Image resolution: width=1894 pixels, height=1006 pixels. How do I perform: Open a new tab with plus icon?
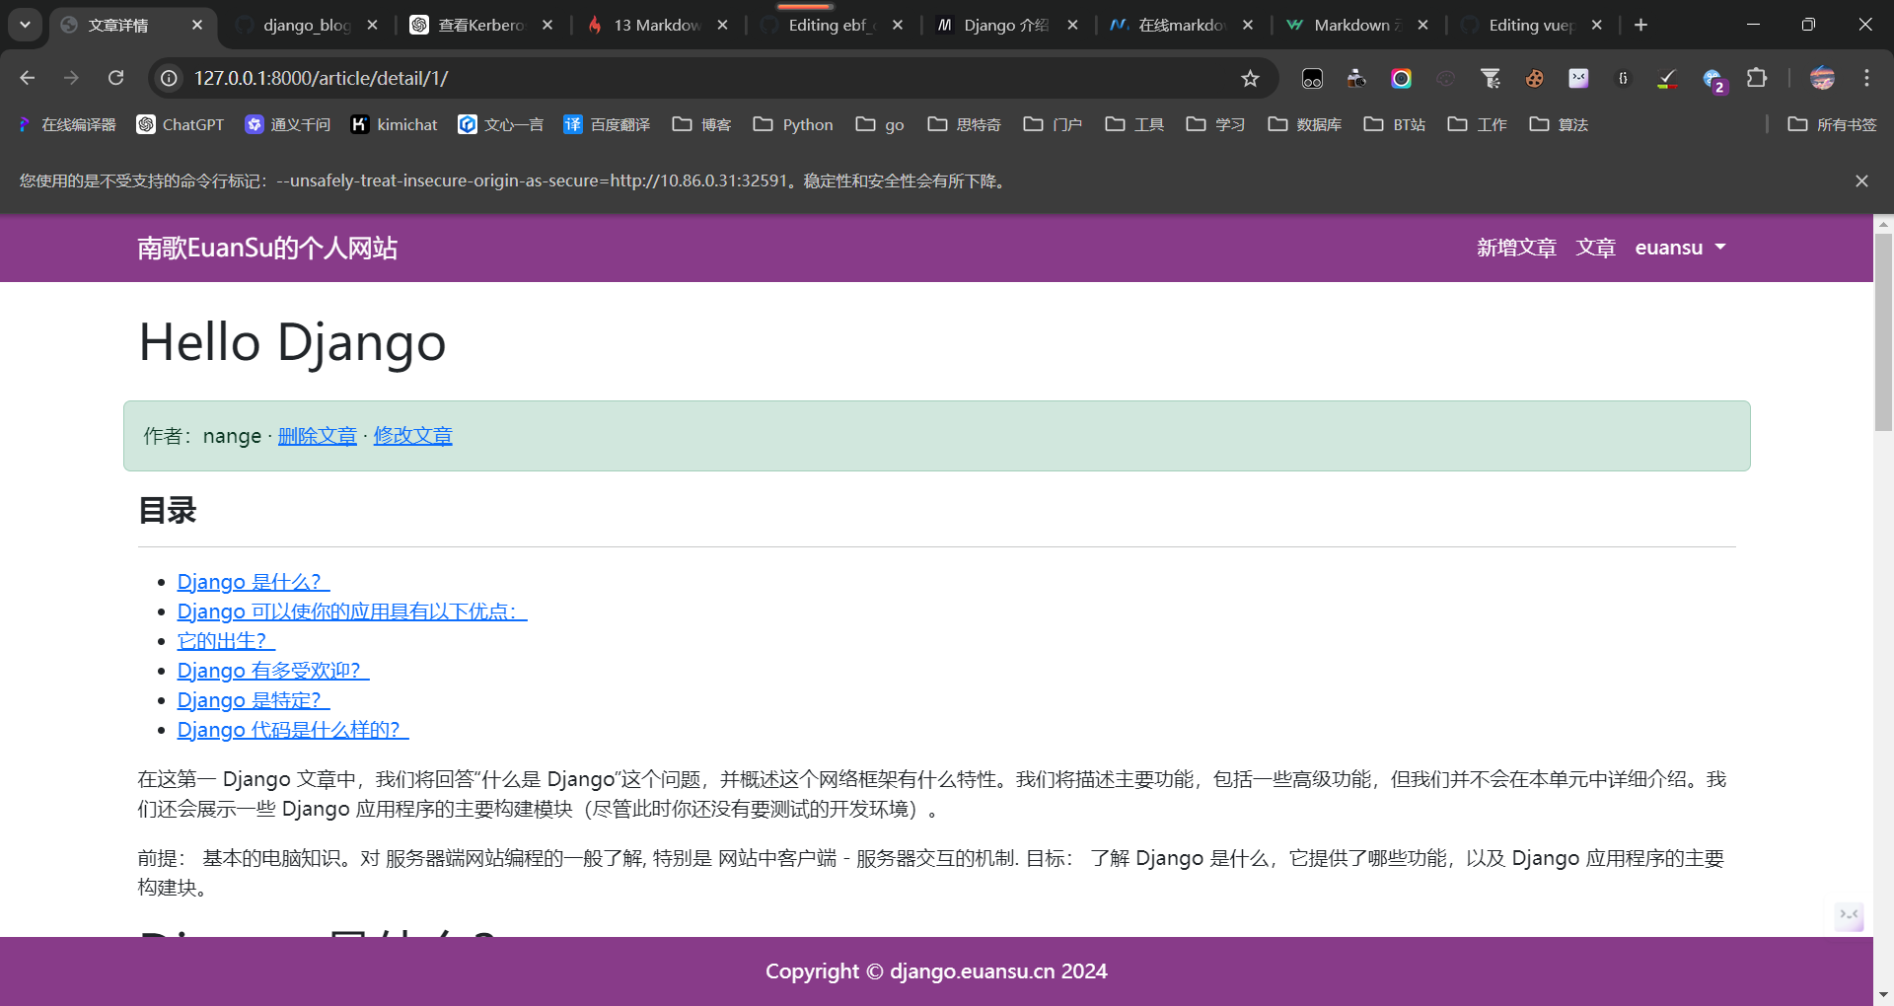point(1640,25)
